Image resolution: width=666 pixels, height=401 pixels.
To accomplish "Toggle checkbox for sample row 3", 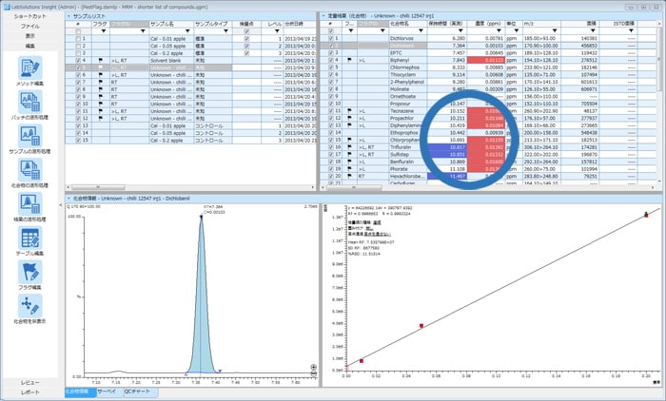I will tap(78, 53).
